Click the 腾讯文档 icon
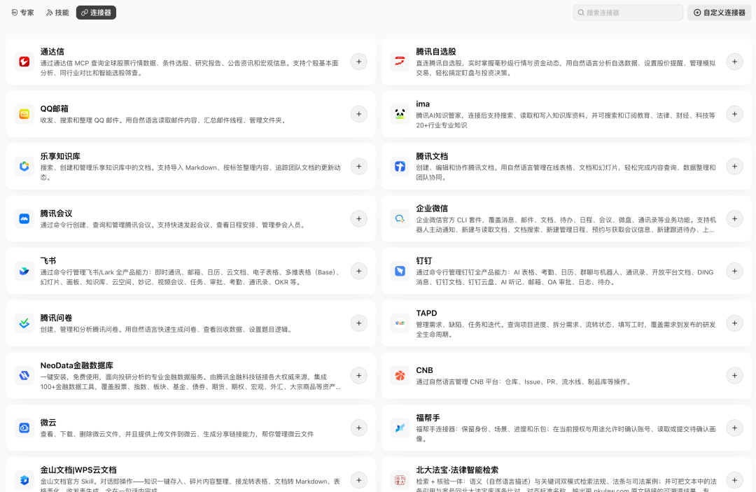This screenshot has height=492, width=756. tap(400, 167)
